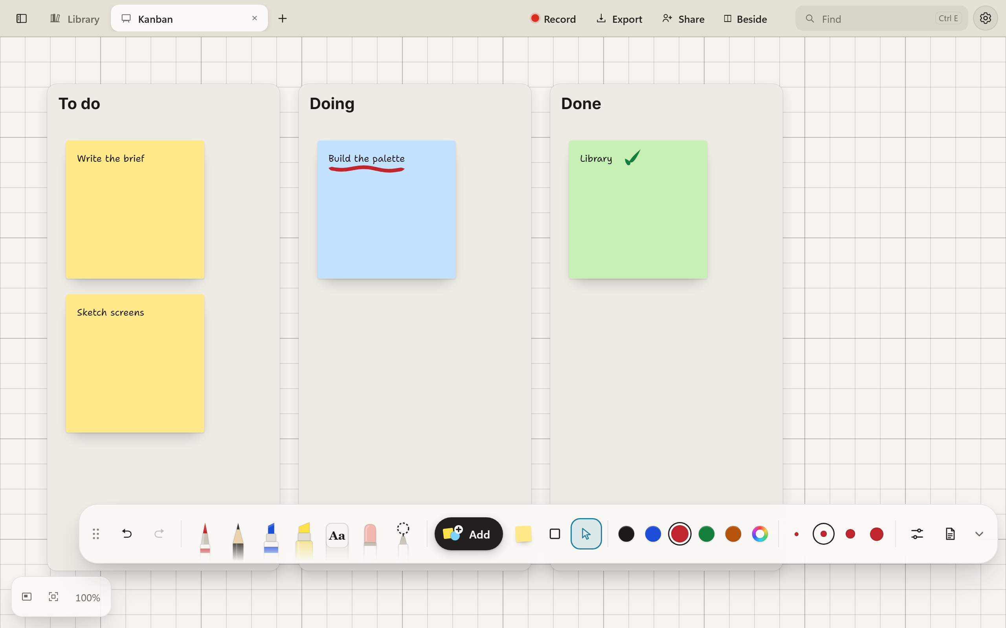Select the circled second stroke size
Viewport: 1006px width, 628px height.
click(824, 534)
